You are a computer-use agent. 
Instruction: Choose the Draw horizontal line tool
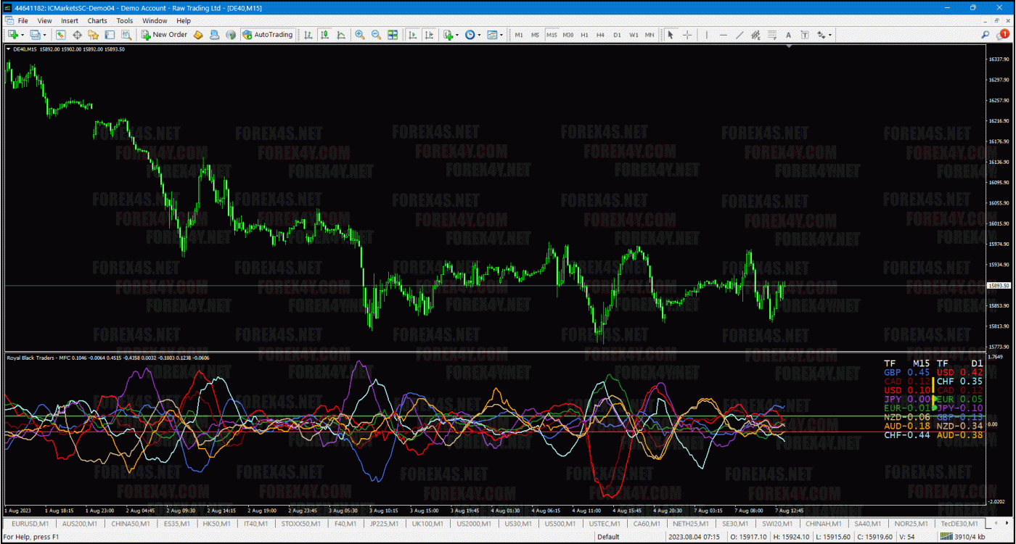pyautogui.click(x=723, y=35)
